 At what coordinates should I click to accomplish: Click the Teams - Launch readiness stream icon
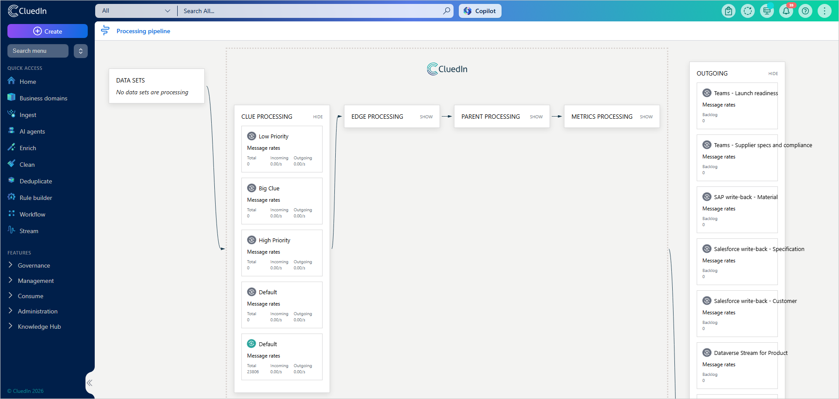click(x=707, y=93)
